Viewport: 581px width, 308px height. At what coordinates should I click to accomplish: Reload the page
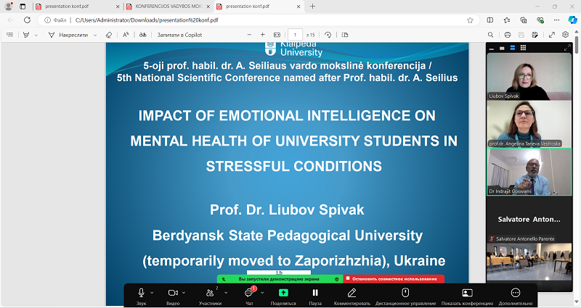27,20
